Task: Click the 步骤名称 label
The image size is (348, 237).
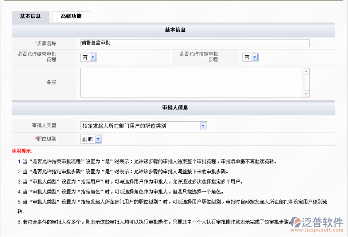Action: 46,43
